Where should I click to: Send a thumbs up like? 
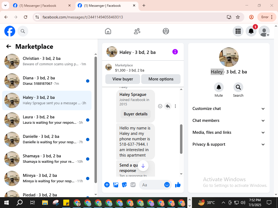click(x=178, y=185)
